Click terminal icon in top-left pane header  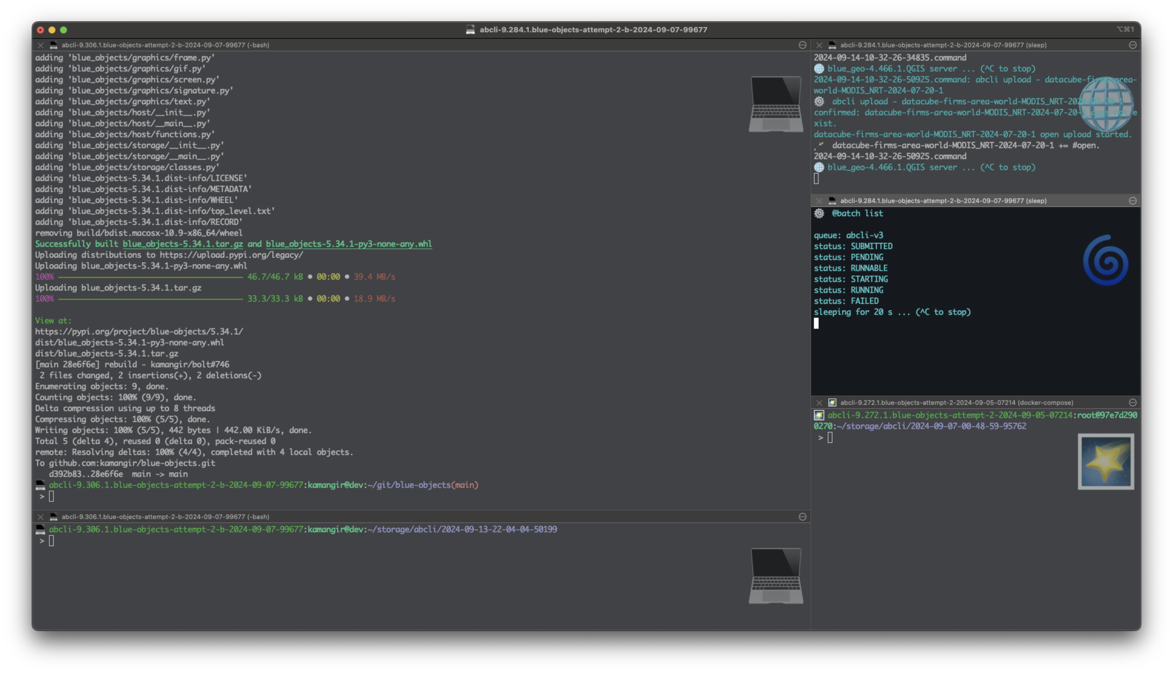coord(54,45)
